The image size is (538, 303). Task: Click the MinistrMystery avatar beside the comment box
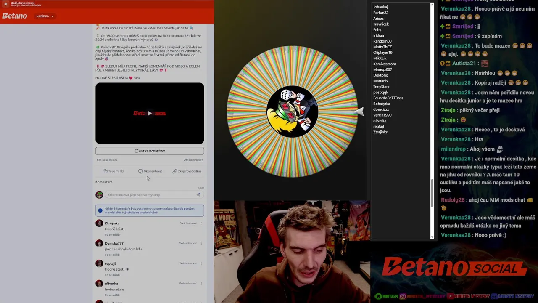(x=99, y=195)
